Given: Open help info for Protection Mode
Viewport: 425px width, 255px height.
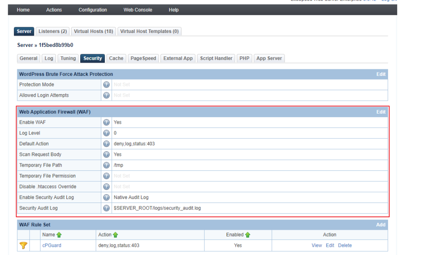Looking at the screenshot, I should [x=106, y=85].
